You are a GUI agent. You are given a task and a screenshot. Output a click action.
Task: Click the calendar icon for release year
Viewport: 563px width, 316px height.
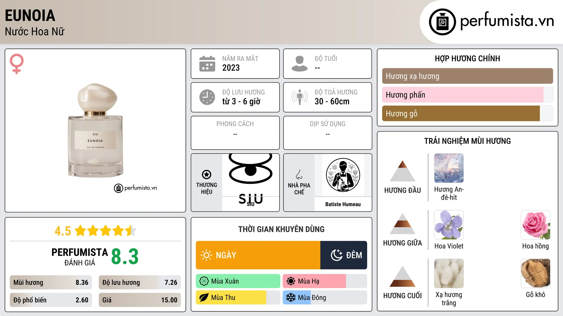point(207,64)
